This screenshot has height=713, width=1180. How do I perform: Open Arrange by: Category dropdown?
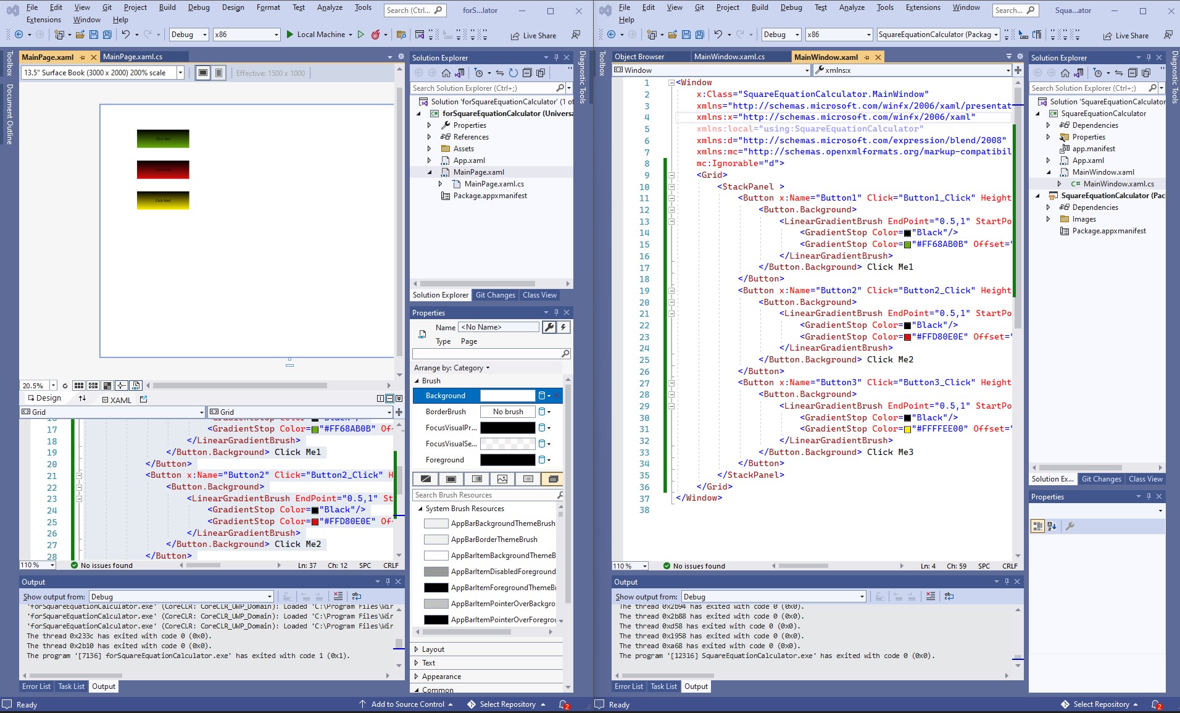tap(452, 368)
